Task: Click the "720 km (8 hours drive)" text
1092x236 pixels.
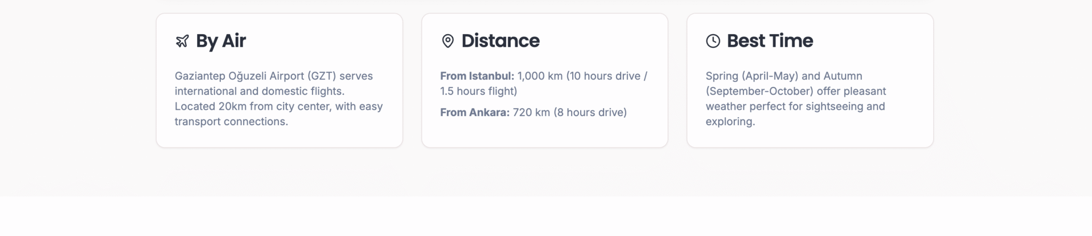Action: 569,112
